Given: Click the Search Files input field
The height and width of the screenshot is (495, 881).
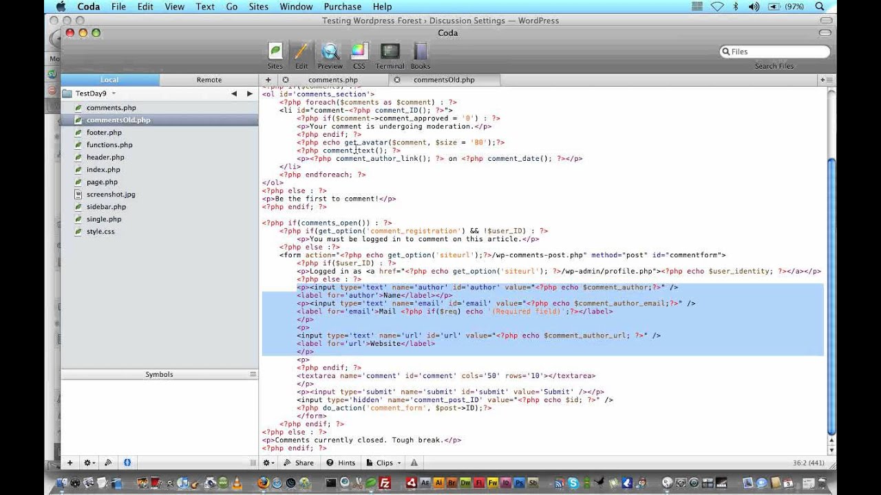Looking at the screenshot, I should tap(775, 52).
